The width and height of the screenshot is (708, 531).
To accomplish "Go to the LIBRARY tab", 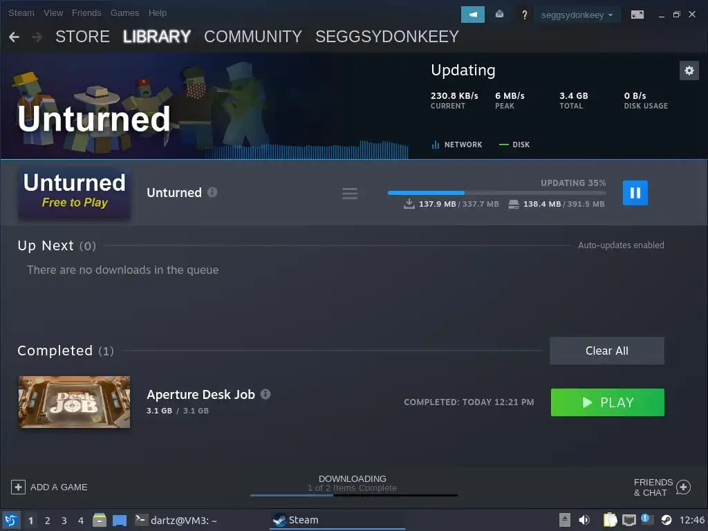I will 157,37.
